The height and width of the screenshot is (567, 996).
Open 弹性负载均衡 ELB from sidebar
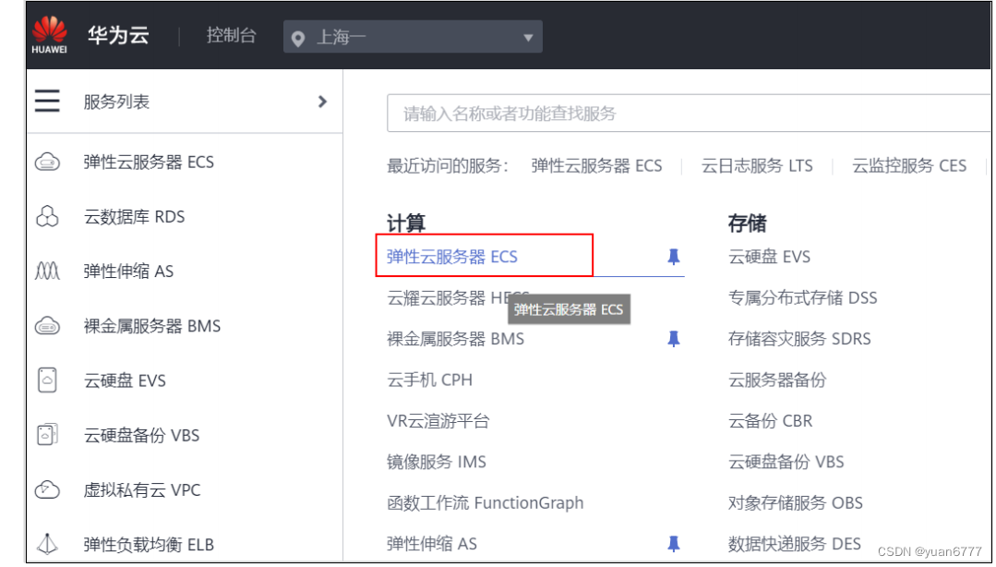pos(149,545)
